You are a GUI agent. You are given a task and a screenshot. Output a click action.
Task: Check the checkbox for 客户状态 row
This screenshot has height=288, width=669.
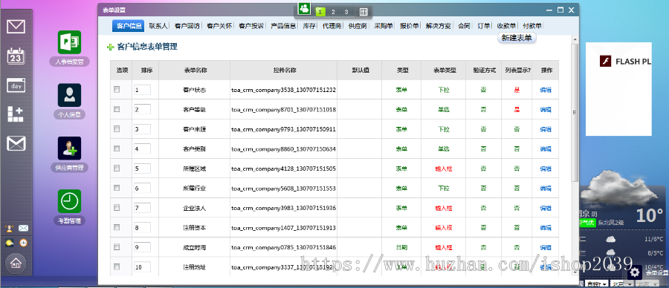click(x=117, y=90)
